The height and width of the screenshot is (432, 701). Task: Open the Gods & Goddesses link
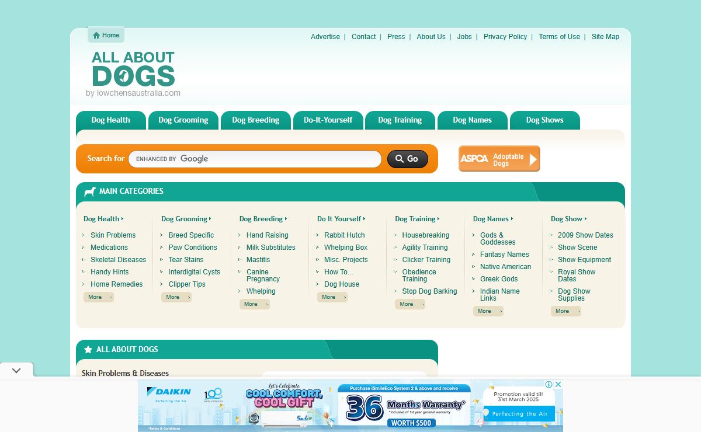pyautogui.click(x=498, y=239)
